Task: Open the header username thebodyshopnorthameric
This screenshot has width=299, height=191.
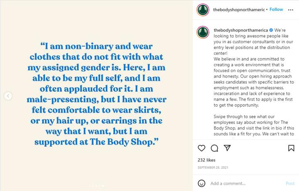Action: pyautogui.click(x=239, y=10)
